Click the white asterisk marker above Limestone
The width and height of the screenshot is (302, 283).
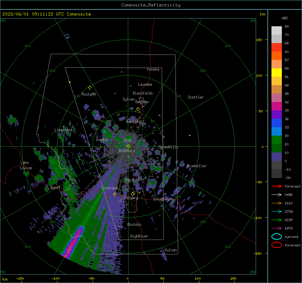(x=63, y=127)
